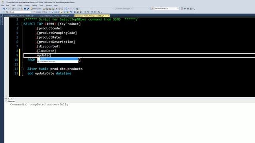
Task: Open the Query menu
Action: (20, 5)
